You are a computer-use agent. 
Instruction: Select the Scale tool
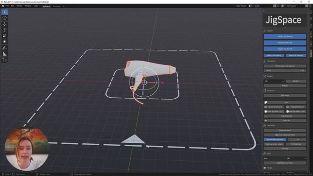(x=4, y=36)
